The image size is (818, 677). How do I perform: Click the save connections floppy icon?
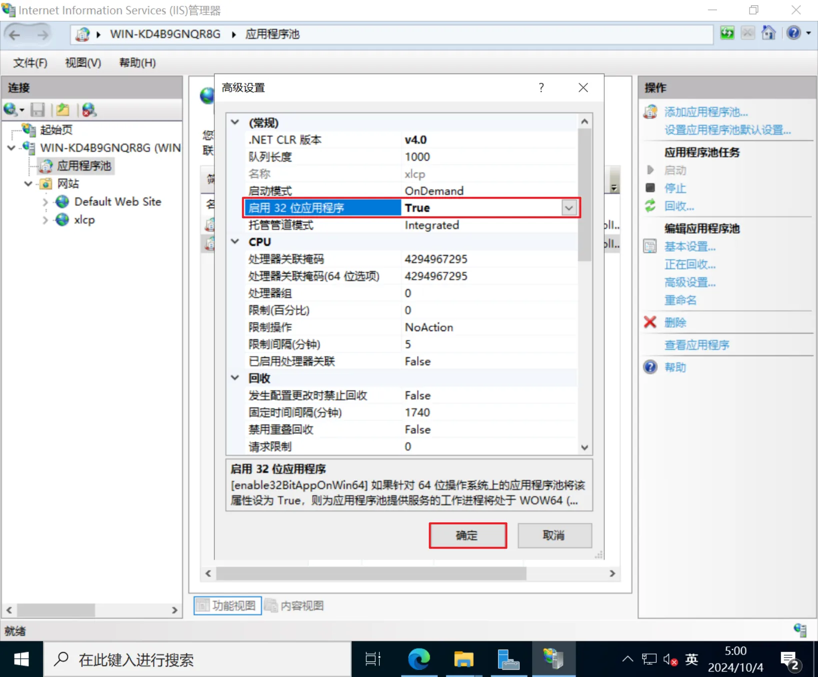(38, 109)
